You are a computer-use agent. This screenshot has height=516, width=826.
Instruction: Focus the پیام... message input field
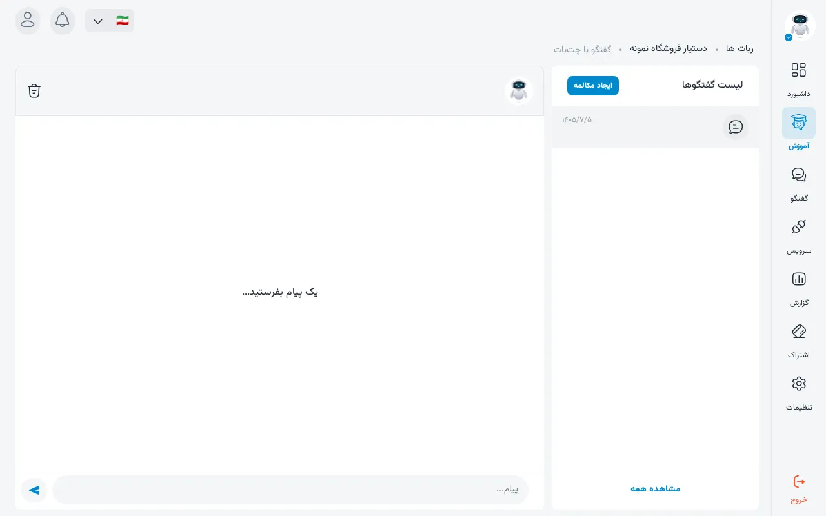[x=290, y=490]
